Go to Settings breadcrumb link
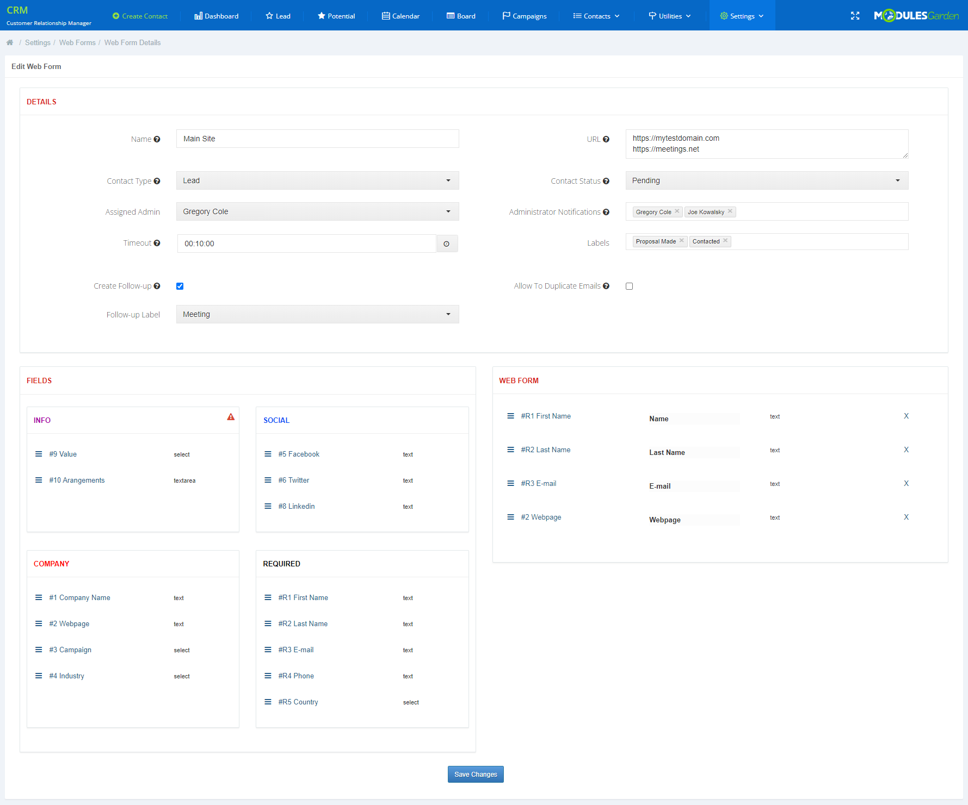 coord(38,42)
